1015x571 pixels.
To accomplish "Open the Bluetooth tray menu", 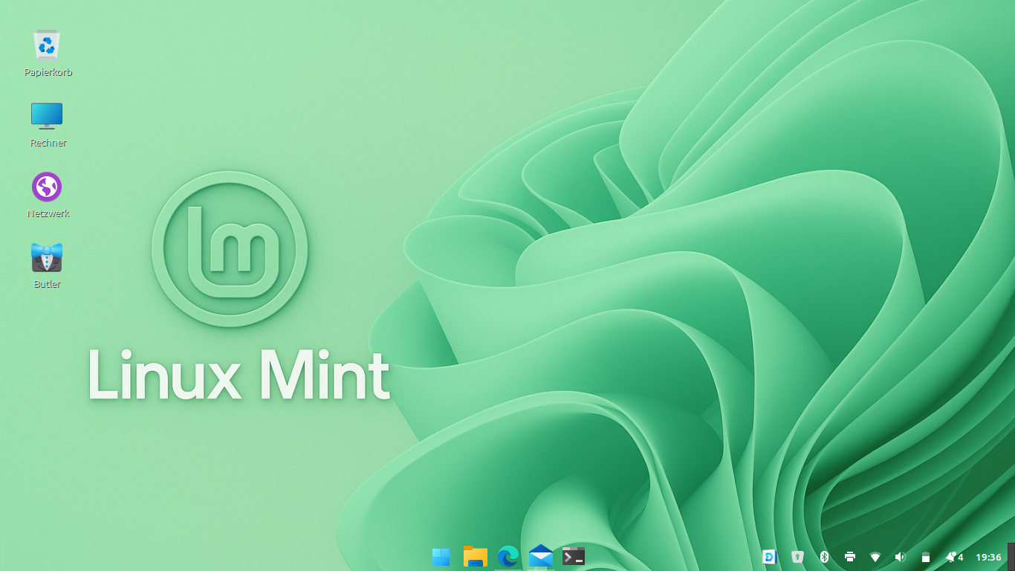I will pyautogui.click(x=824, y=557).
